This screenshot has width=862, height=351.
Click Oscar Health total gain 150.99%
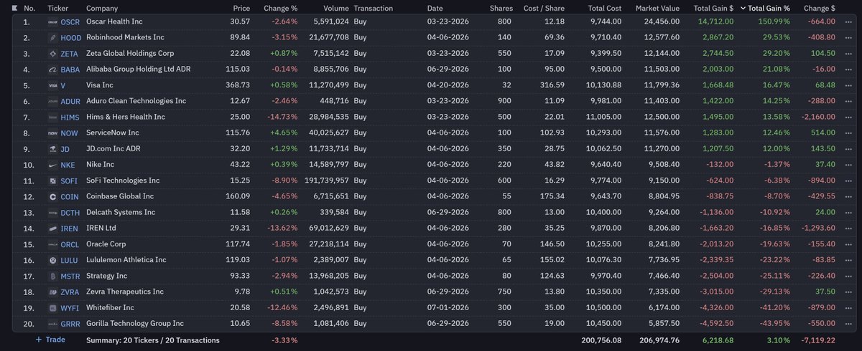click(x=774, y=21)
